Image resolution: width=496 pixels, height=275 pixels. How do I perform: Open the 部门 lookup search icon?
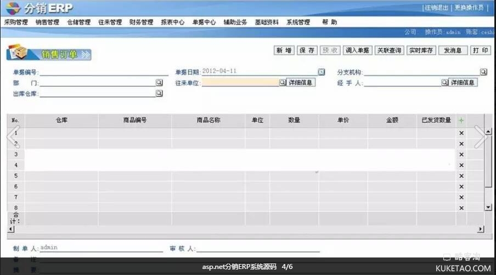159,83
